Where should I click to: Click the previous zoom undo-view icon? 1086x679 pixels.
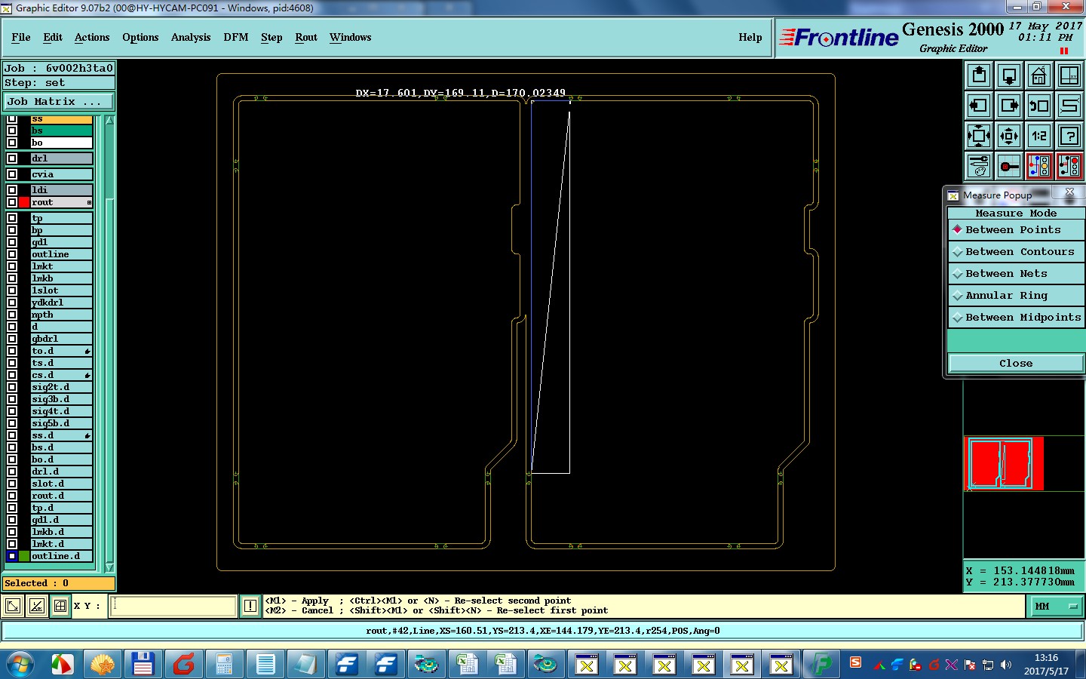[x=1039, y=106]
